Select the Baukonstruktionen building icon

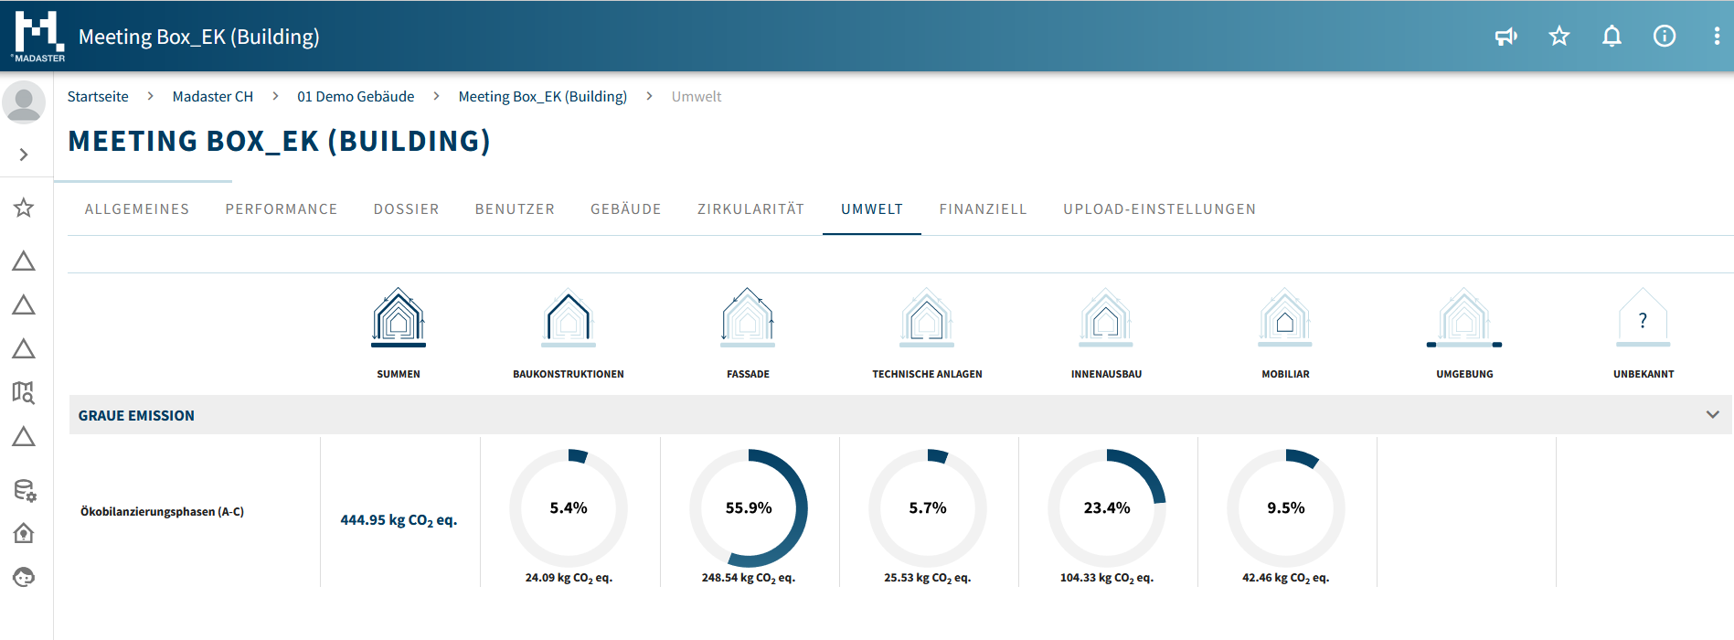[x=568, y=317]
